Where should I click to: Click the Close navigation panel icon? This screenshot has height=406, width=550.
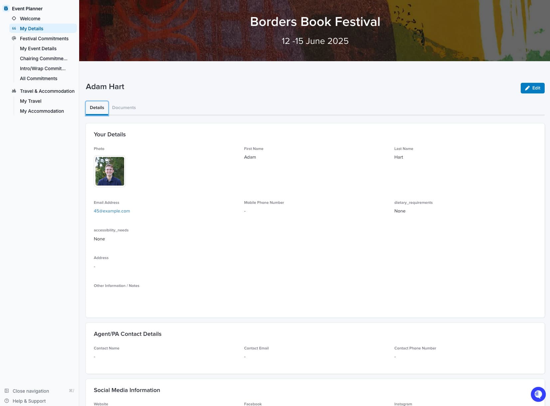pyautogui.click(x=7, y=391)
